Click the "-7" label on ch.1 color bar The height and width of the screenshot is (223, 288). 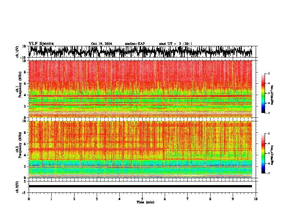[268, 113]
